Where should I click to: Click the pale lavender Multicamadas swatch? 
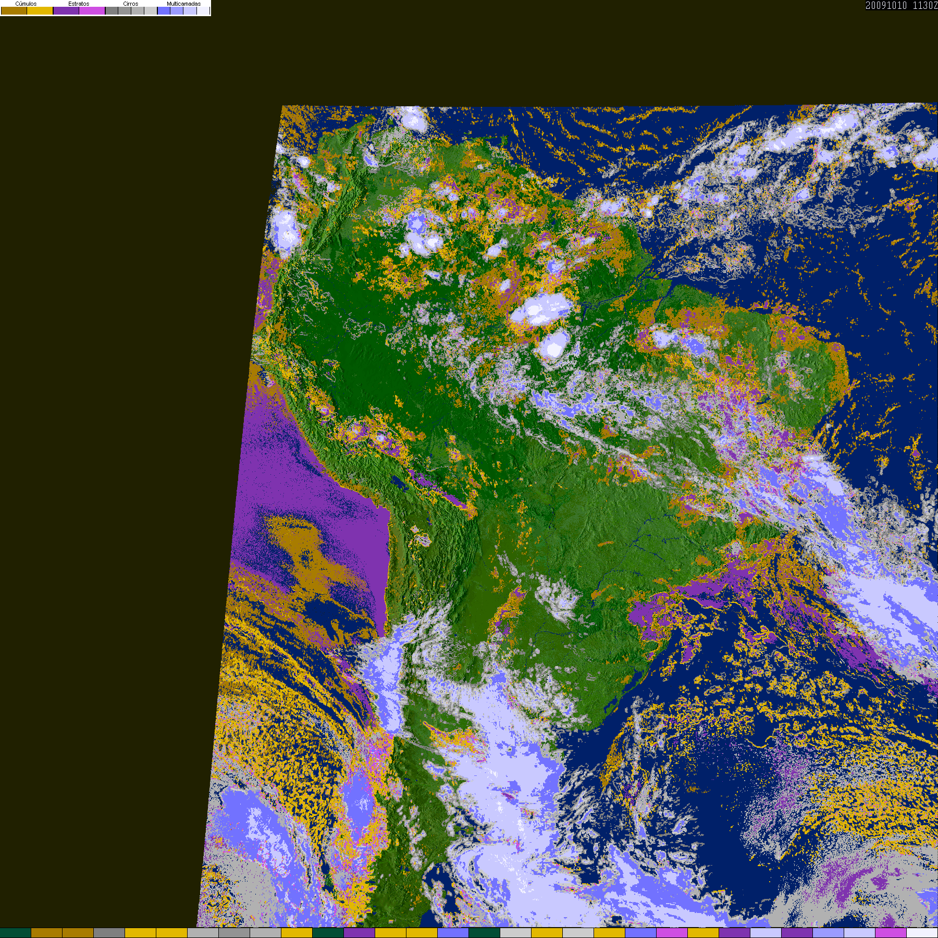(x=190, y=10)
